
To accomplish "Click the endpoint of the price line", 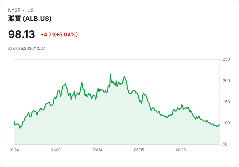I will point(219,124).
